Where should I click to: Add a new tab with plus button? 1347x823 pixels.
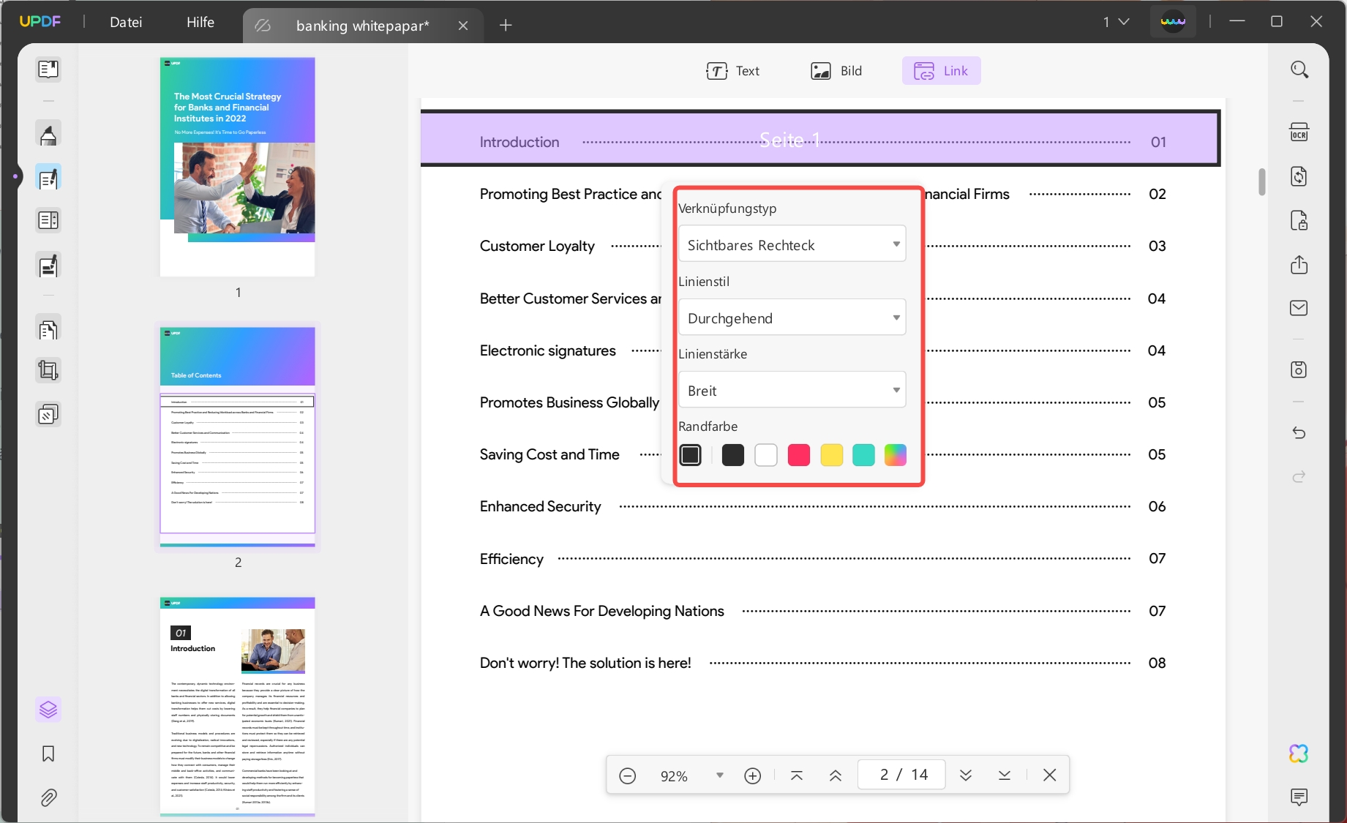coord(506,26)
